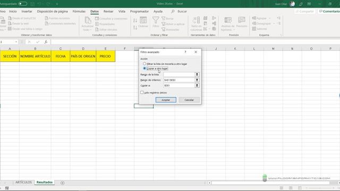Click the PAÍS DE ORIGEN header cell
340x191 pixels.
click(x=83, y=56)
